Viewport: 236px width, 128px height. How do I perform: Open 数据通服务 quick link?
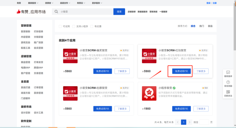[x=143, y=12]
